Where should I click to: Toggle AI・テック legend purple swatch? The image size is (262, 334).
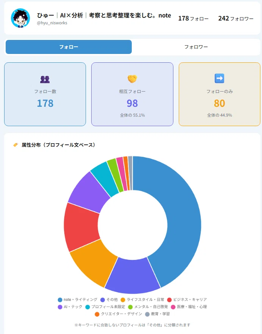coord(60,307)
